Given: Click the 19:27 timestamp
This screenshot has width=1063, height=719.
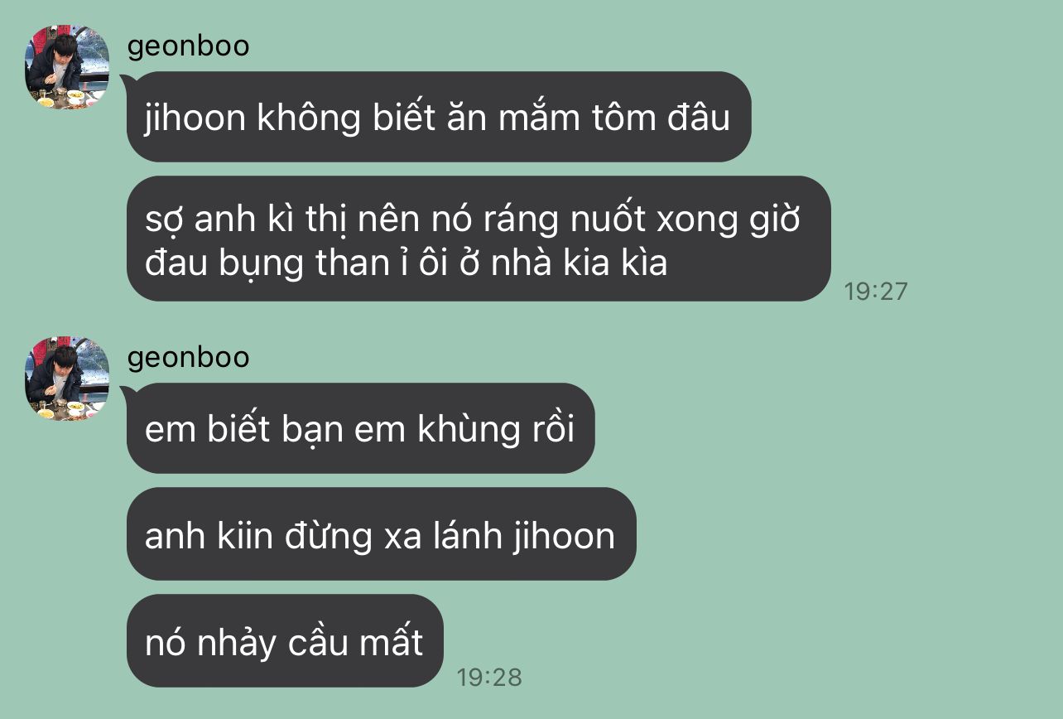Looking at the screenshot, I should click(876, 291).
